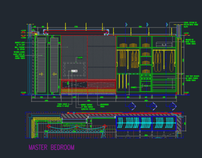This screenshot has width=202, height=158.
Task: Select the leftmost section marker circle below the wardrobe
Action: coord(132,106)
